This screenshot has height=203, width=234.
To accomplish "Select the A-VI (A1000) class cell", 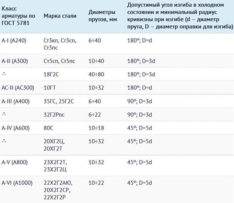I will click(x=17, y=183).
